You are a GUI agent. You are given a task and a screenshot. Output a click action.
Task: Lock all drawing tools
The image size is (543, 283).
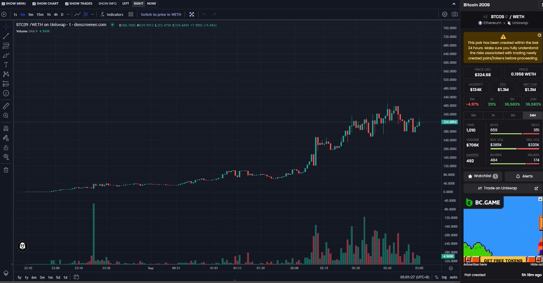pos(6,147)
